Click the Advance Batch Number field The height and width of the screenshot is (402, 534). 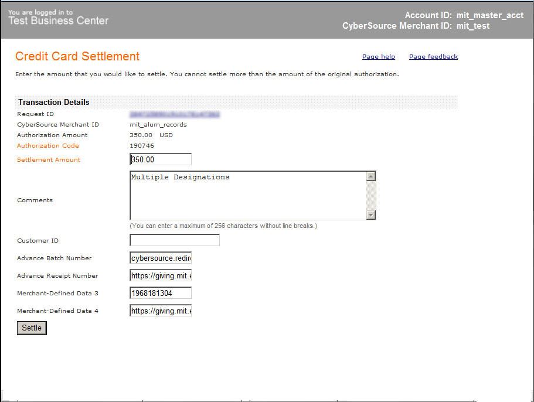pos(160,258)
